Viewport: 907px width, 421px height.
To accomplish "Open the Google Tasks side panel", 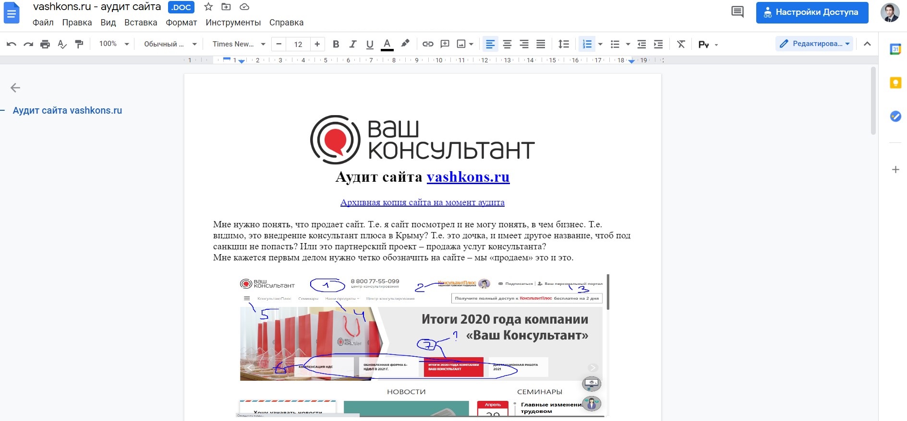I will 895,116.
